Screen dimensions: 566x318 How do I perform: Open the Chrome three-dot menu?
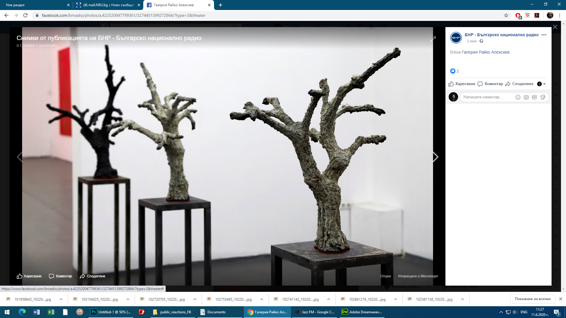click(560, 15)
